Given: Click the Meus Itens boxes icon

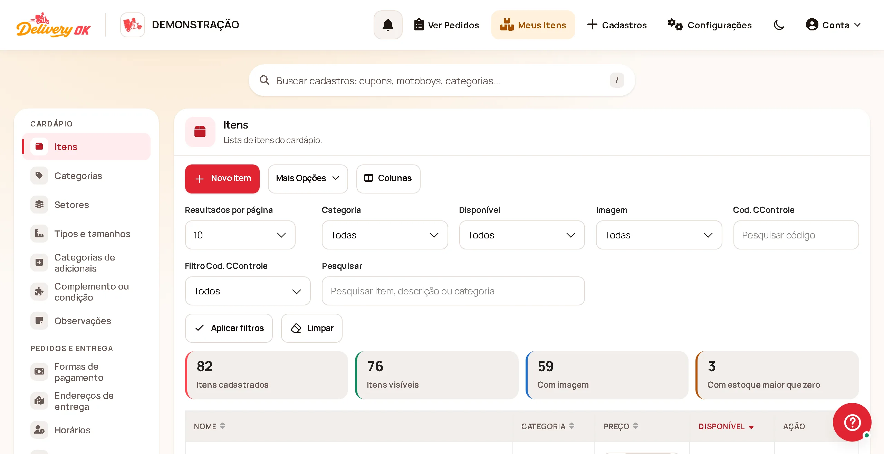Looking at the screenshot, I should tap(507, 25).
